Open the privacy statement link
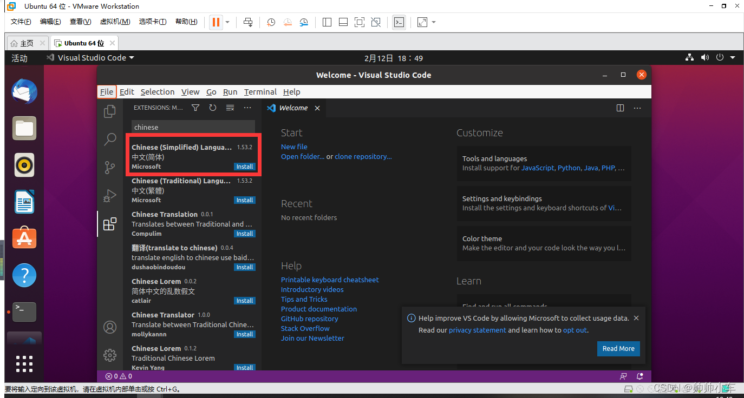This screenshot has width=744, height=398. 478,330
